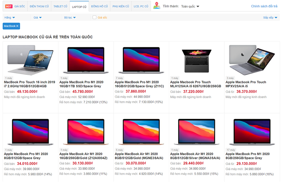Click the 30.070.000₫ price
Screen dimensions: 283x182
[x=136, y=163]
